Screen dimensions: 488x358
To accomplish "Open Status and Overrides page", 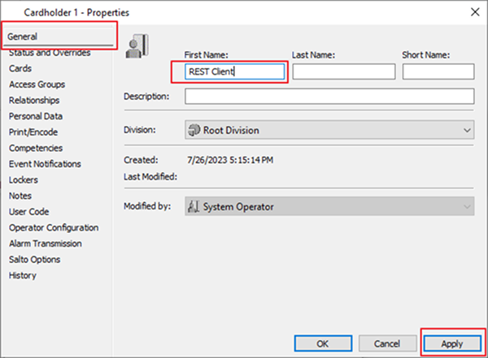I will tap(49, 54).
